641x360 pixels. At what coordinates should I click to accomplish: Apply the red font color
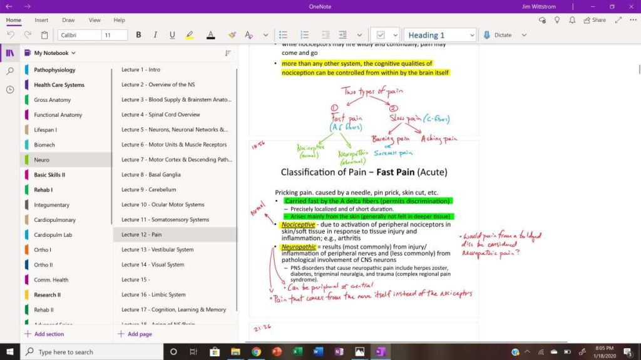210,35
